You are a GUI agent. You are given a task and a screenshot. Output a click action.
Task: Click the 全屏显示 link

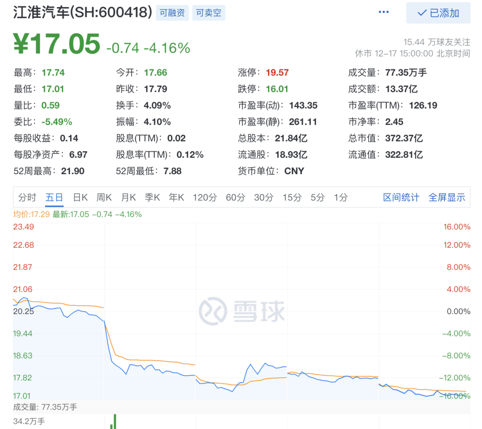click(x=447, y=197)
